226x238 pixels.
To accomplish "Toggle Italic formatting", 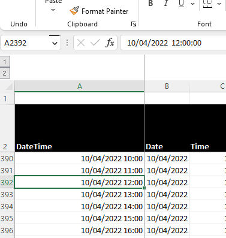I will (166, 4).
